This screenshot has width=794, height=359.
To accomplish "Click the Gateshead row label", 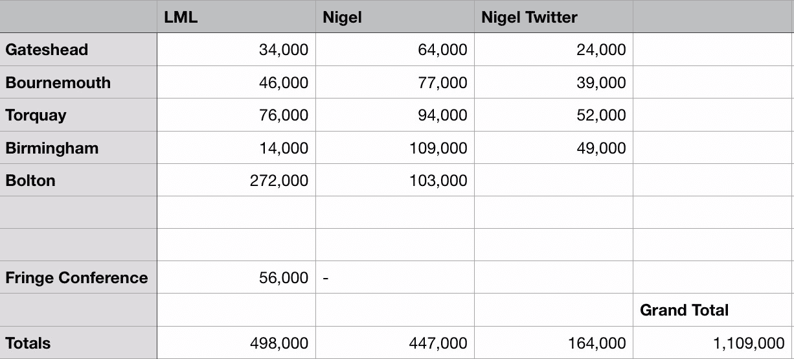I will coord(78,50).
